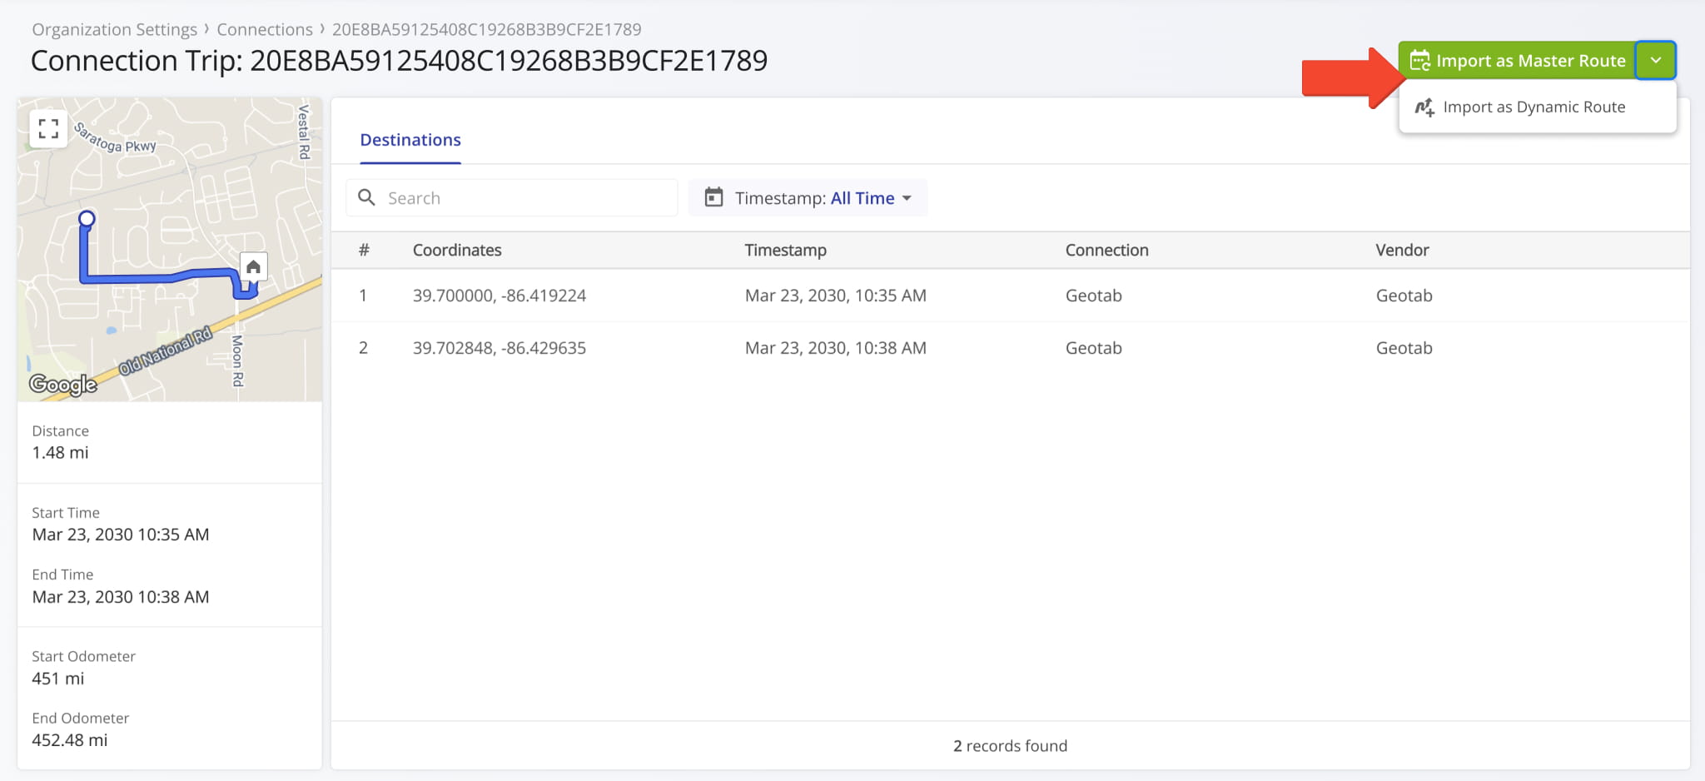Click the fullscreen map expand icon

[48, 128]
